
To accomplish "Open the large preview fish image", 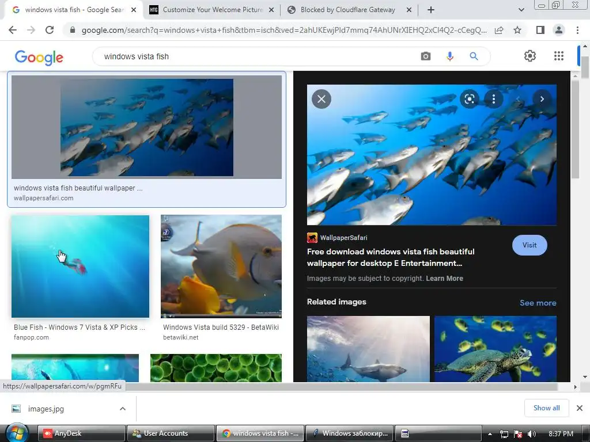I will (432, 155).
